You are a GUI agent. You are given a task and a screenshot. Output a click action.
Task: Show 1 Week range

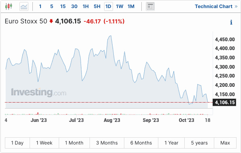coord(44,143)
